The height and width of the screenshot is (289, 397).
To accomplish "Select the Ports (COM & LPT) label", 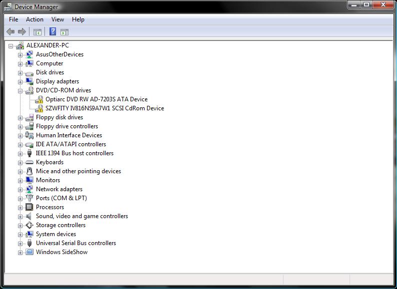I will pyautogui.click(x=61, y=198).
